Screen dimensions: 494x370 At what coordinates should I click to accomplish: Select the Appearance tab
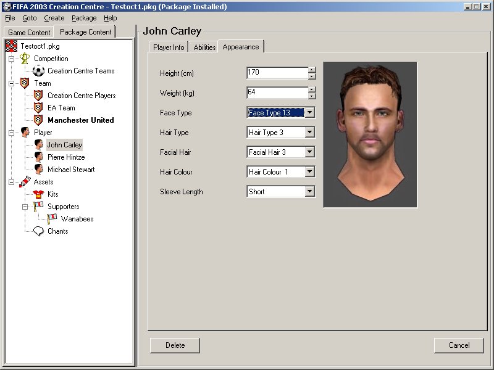coord(241,47)
